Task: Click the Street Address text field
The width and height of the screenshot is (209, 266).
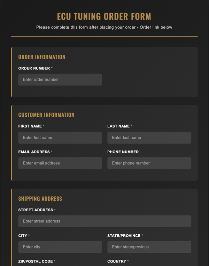Action: point(105,221)
